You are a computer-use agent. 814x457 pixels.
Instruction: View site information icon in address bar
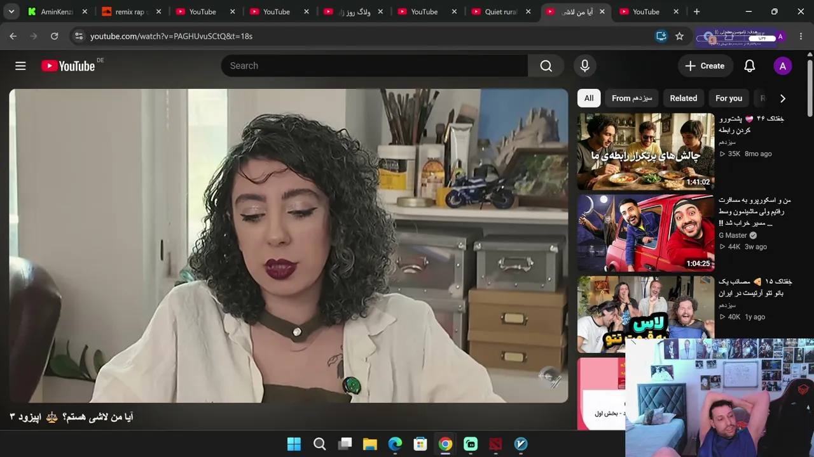coord(79,36)
